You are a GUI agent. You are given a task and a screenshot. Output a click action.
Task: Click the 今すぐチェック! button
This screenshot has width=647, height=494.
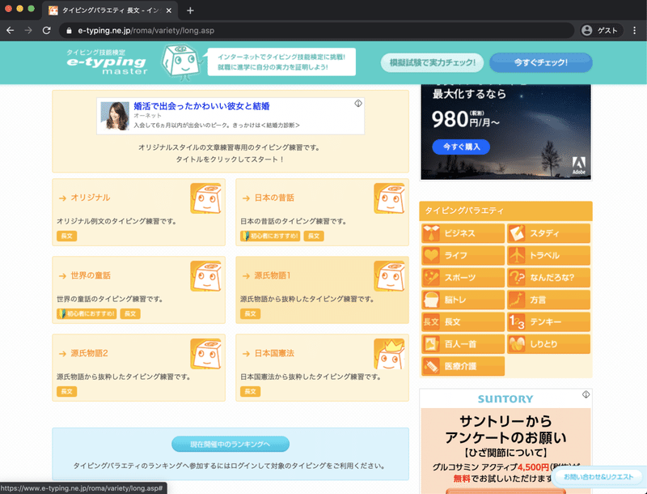[x=540, y=62]
